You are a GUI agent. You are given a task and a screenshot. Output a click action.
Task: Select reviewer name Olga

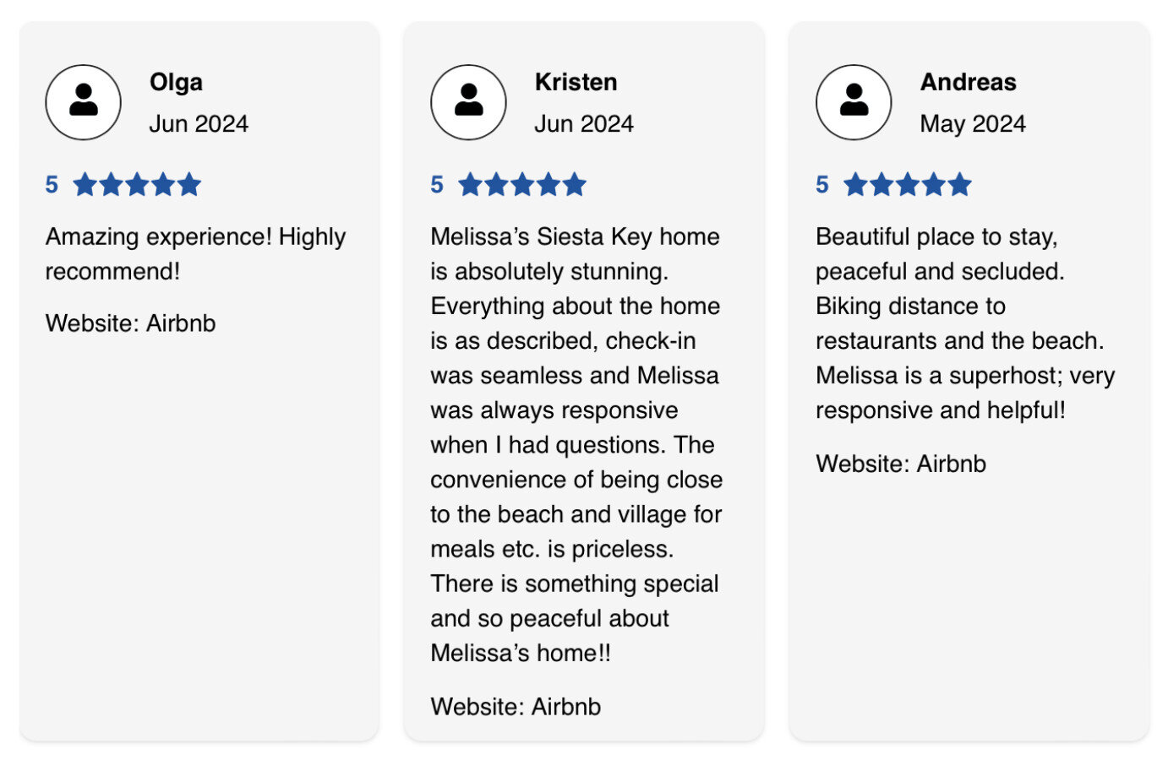tap(176, 82)
